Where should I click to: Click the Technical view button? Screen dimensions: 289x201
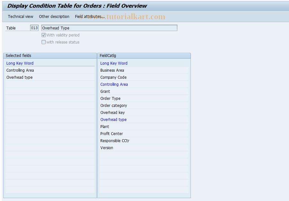(20, 16)
